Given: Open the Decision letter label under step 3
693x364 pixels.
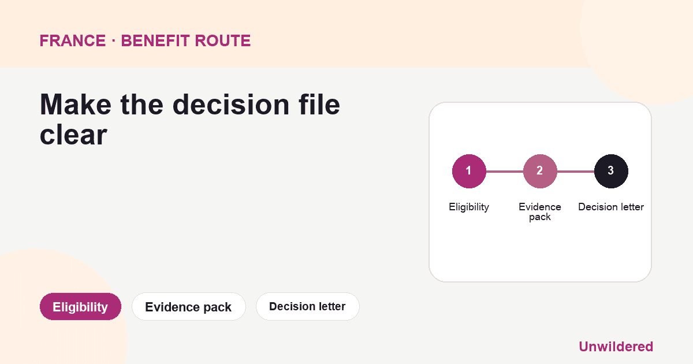Looking at the screenshot, I should tap(611, 207).
